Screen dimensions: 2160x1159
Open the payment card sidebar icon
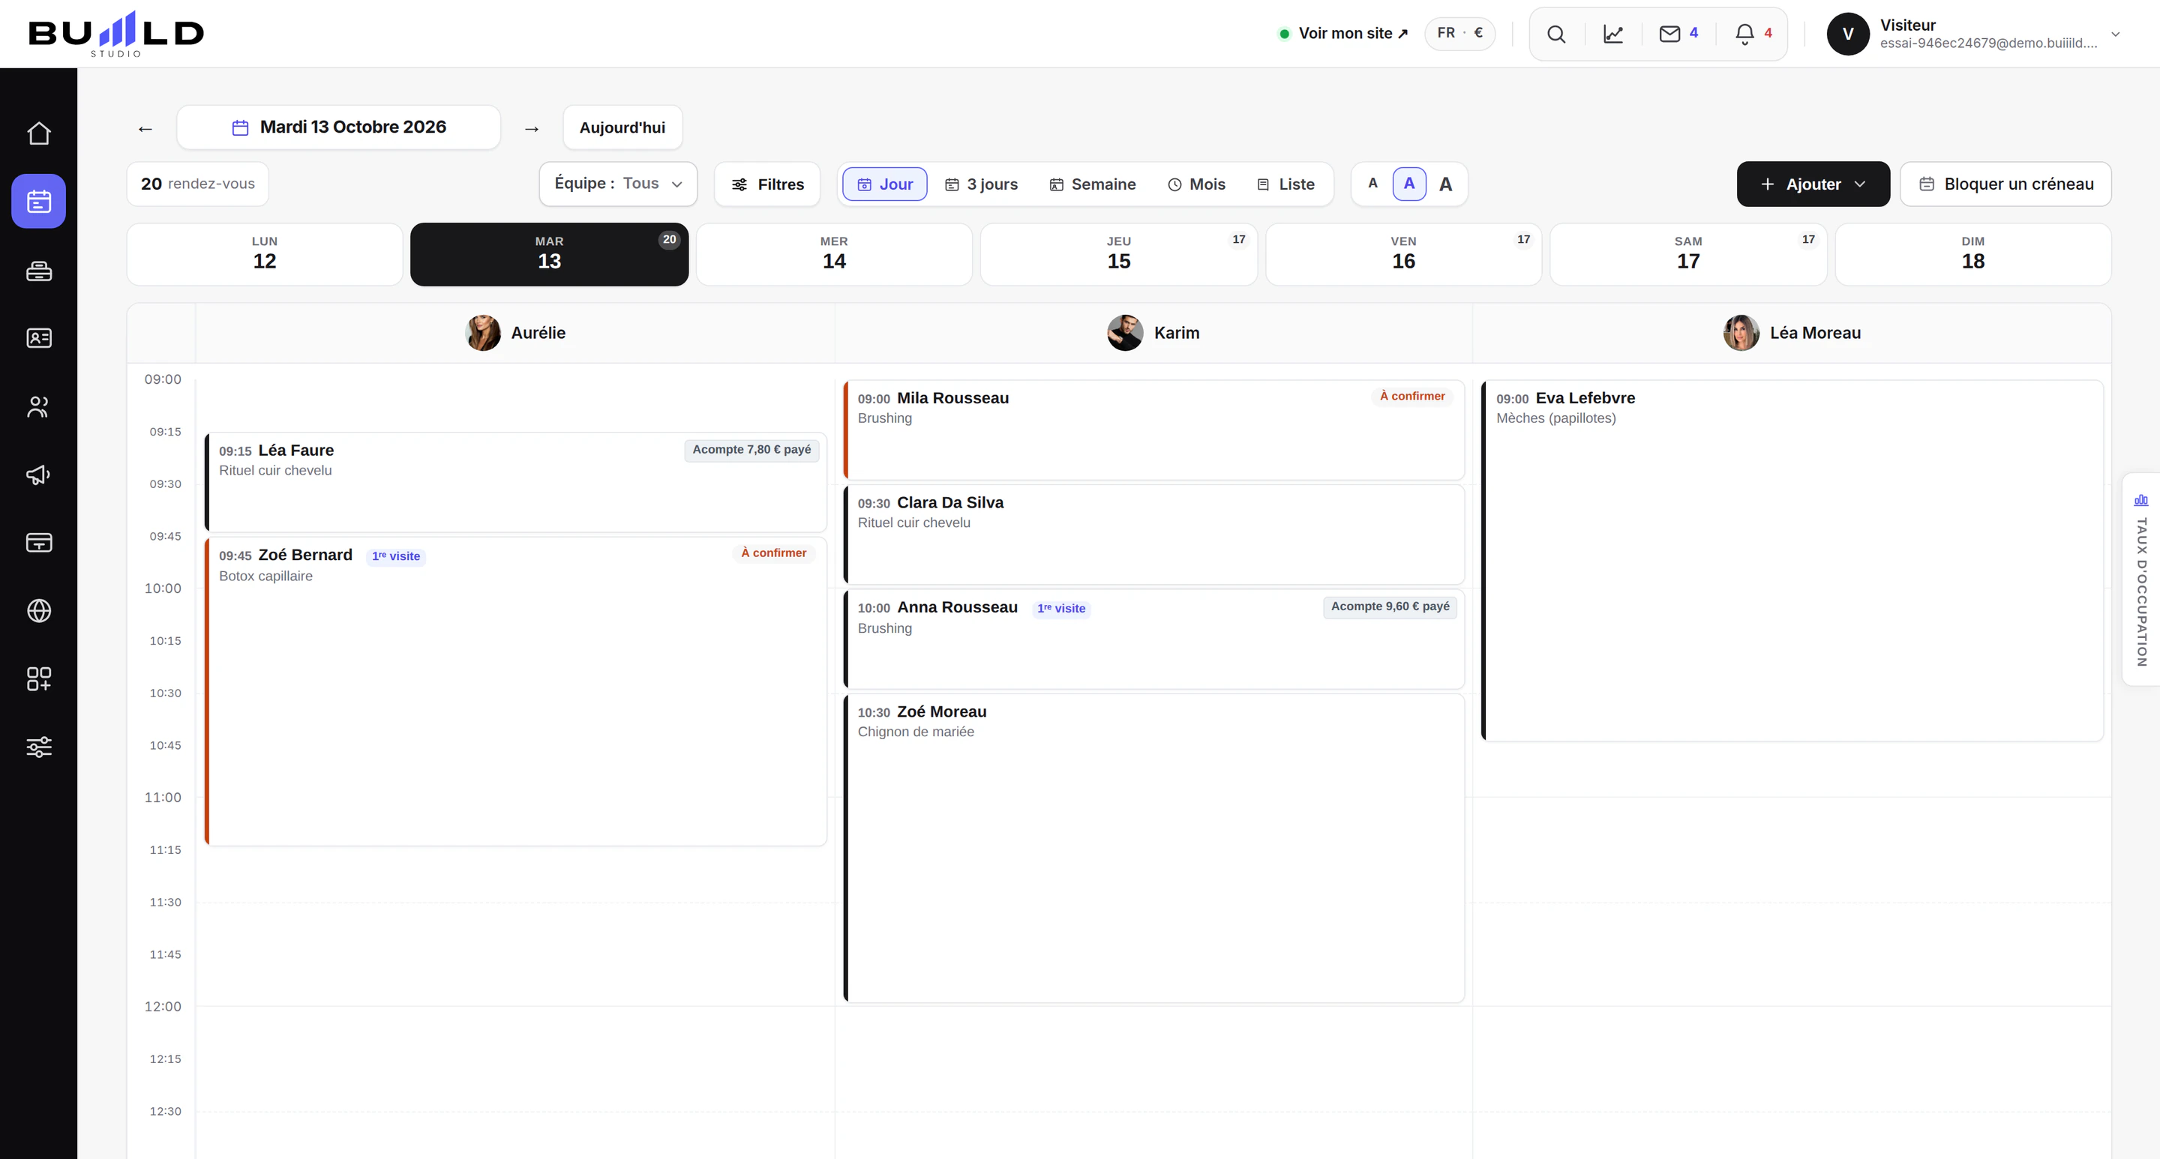38,543
